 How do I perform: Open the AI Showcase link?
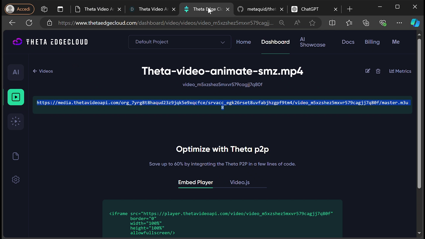312,42
